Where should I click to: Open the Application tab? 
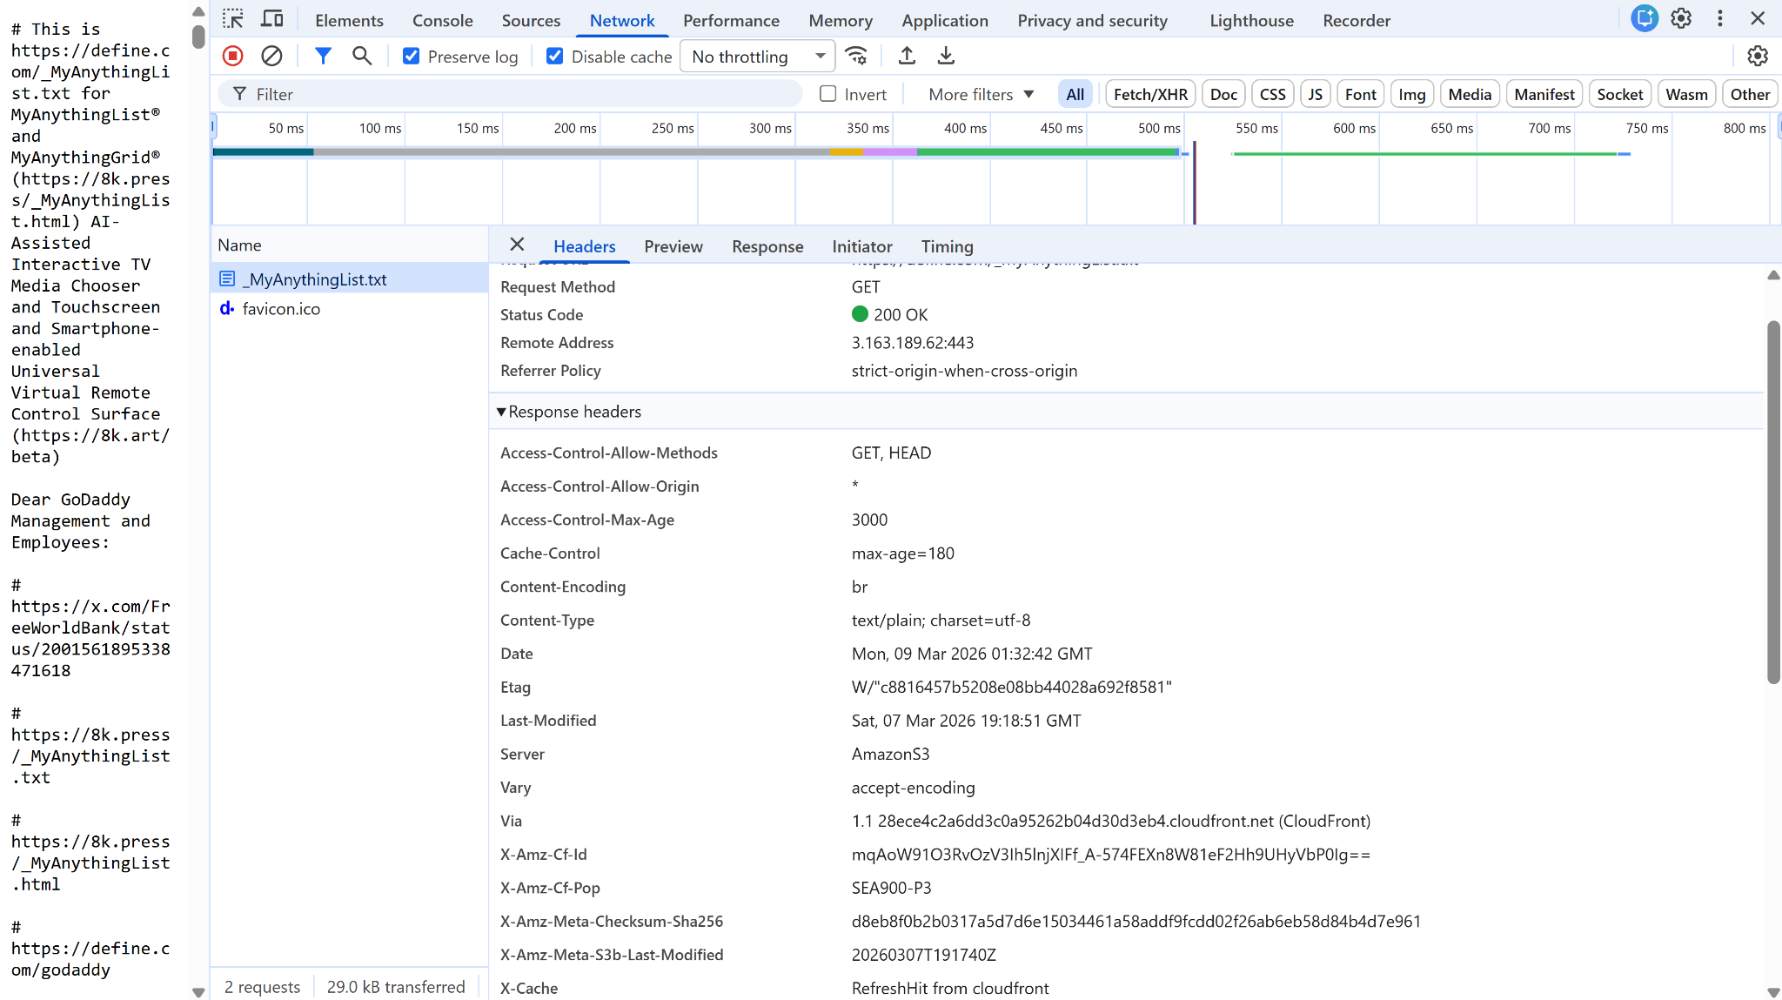tap(945, 20)
